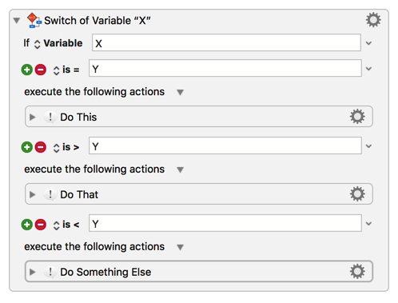Image resolution: width=398 pixels, height=303 pixels.
Task: Open actions menu under the 'is >' case
Action: coord(181,169)
